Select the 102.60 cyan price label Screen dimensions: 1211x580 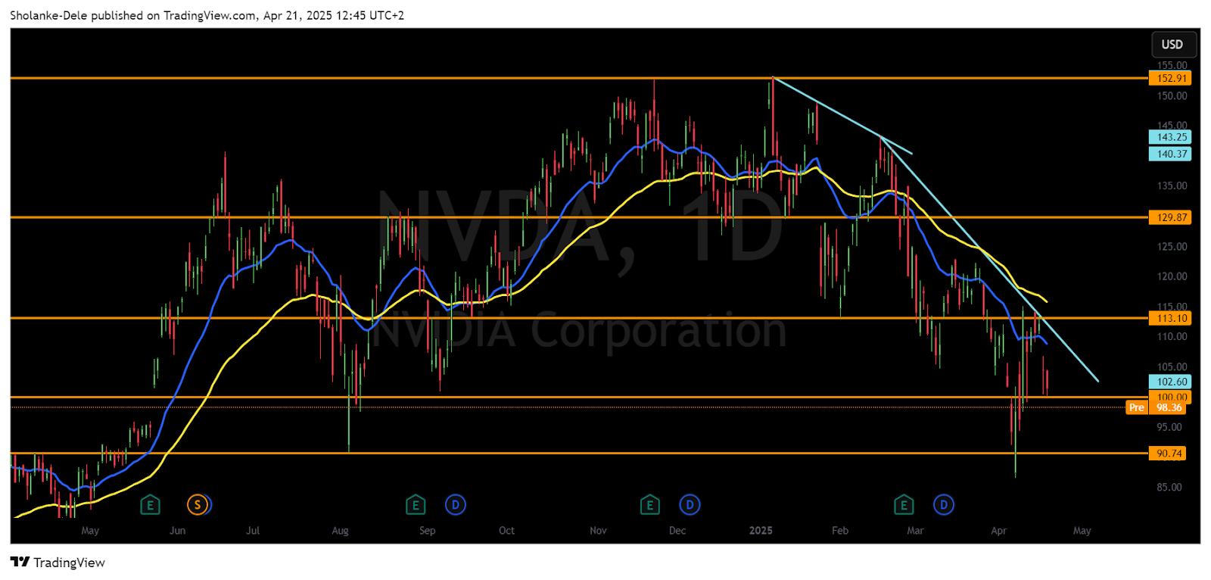pyautogui.click(x=1170, y=382)
